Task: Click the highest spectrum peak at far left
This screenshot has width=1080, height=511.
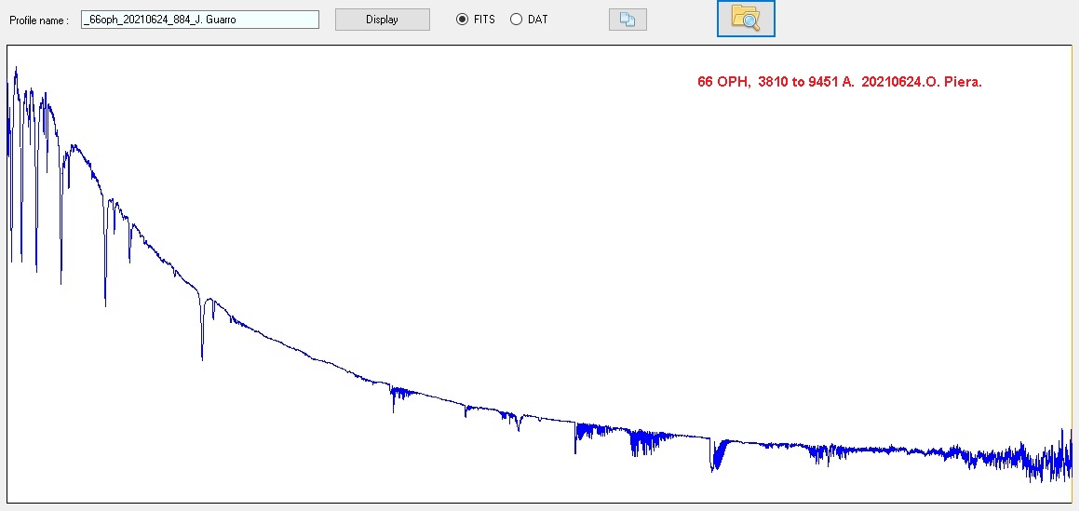Action: (x=16, y=70)
